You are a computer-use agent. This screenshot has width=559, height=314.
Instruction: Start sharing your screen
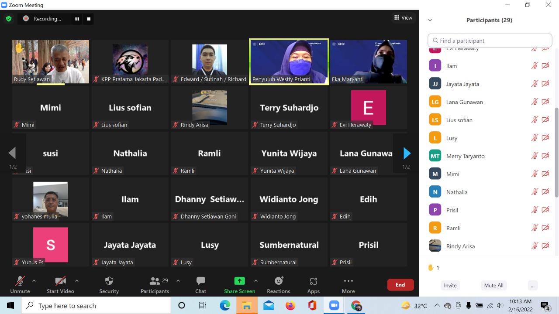[x=239, y=285]
